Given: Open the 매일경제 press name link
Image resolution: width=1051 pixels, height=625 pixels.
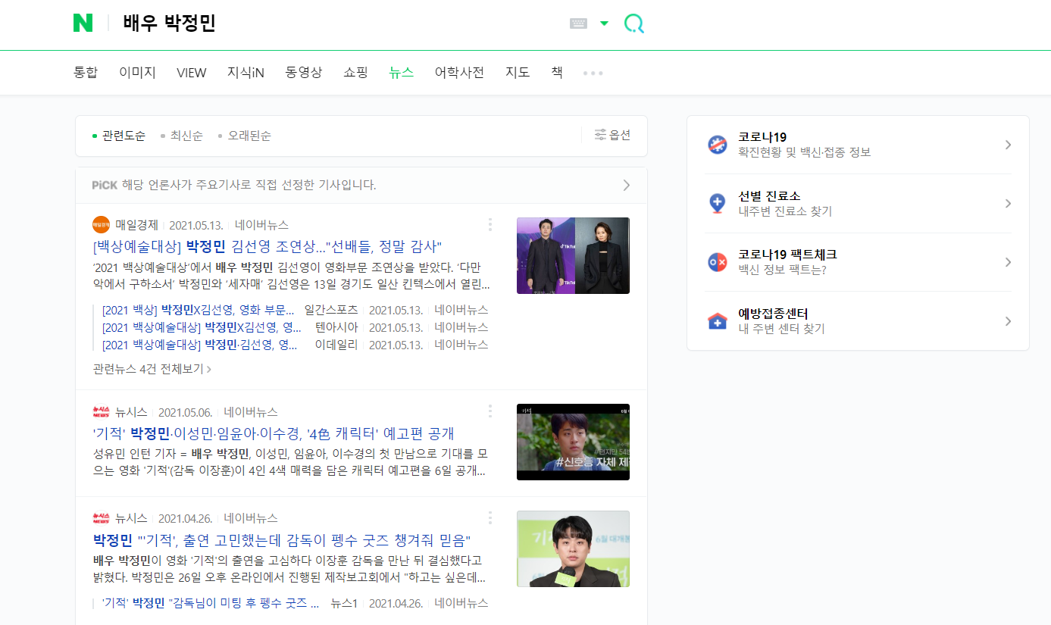Looking at the screenshot, I should pos(136,225).
